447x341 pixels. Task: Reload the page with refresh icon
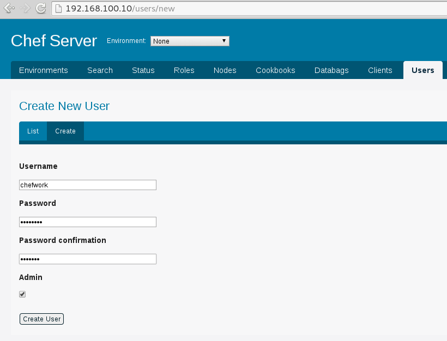pyautogui.click(x=41, y=8)
